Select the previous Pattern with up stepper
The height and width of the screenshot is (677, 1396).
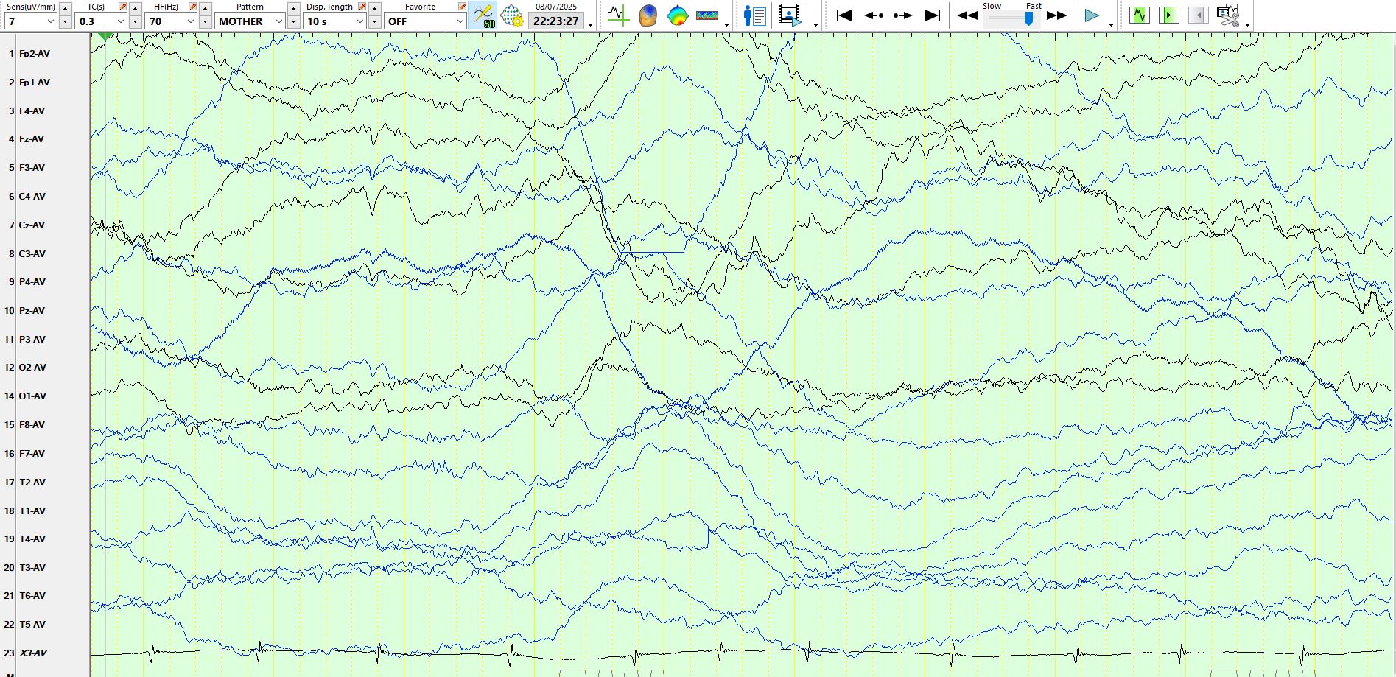294,7
